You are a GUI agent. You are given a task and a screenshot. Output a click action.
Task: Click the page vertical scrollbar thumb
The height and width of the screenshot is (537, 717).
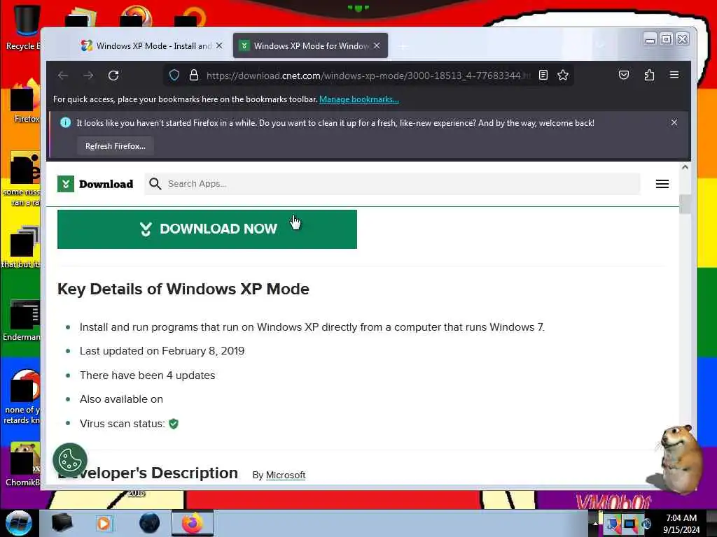685,204
